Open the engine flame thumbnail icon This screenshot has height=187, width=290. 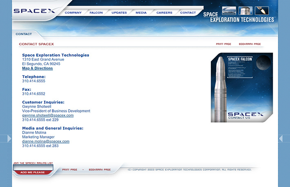pyautogui.click(x=262, y=11)
